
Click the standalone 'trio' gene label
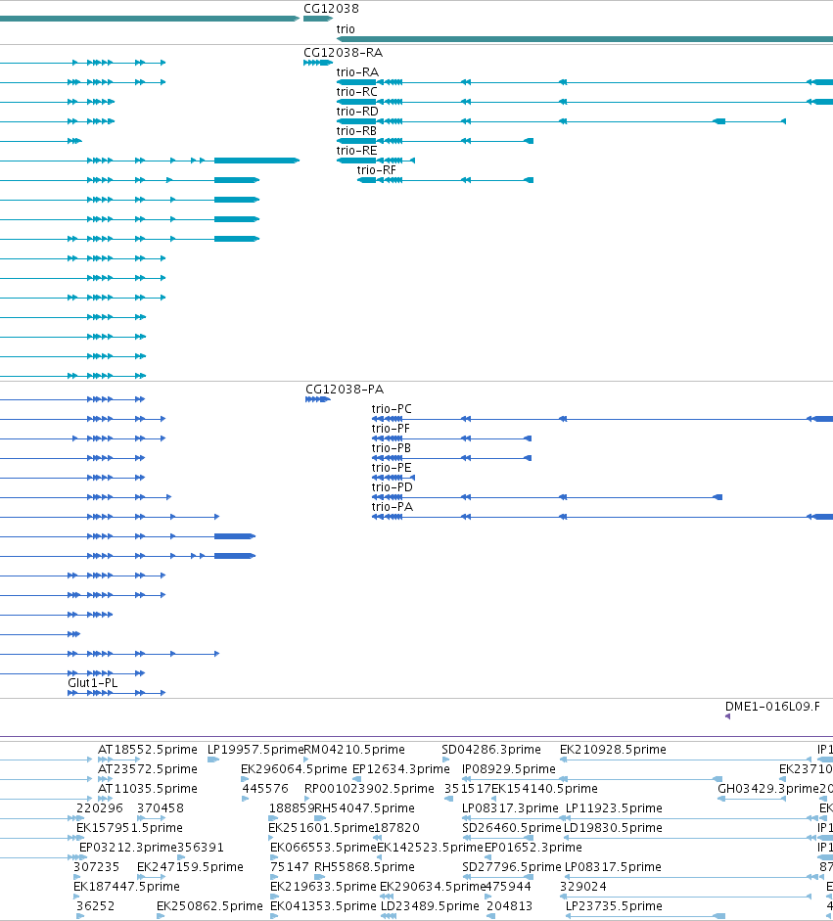(346, 28)
